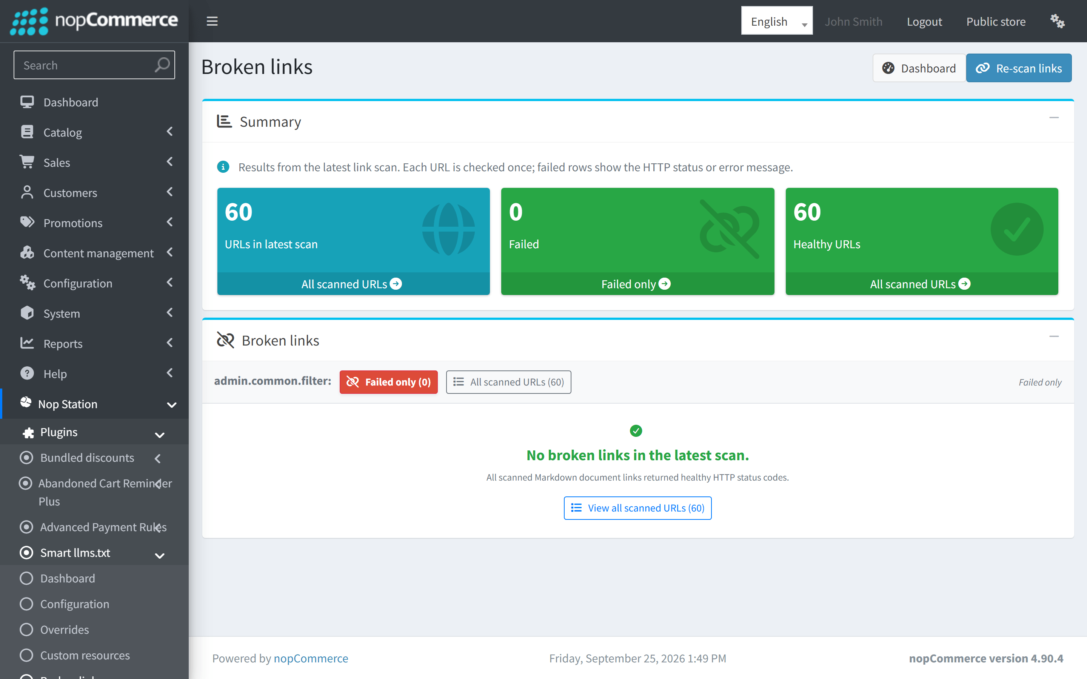The width and height of the screenshot is (1087, 679).
Task: Filter by Failed only (0)
Action: (388, 382)
